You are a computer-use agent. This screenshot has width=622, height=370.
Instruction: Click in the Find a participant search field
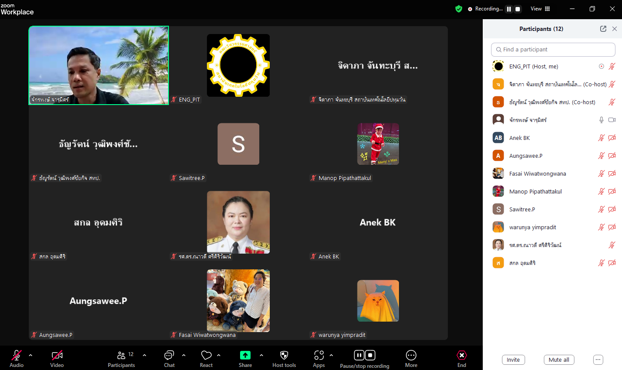click(553, 50)
